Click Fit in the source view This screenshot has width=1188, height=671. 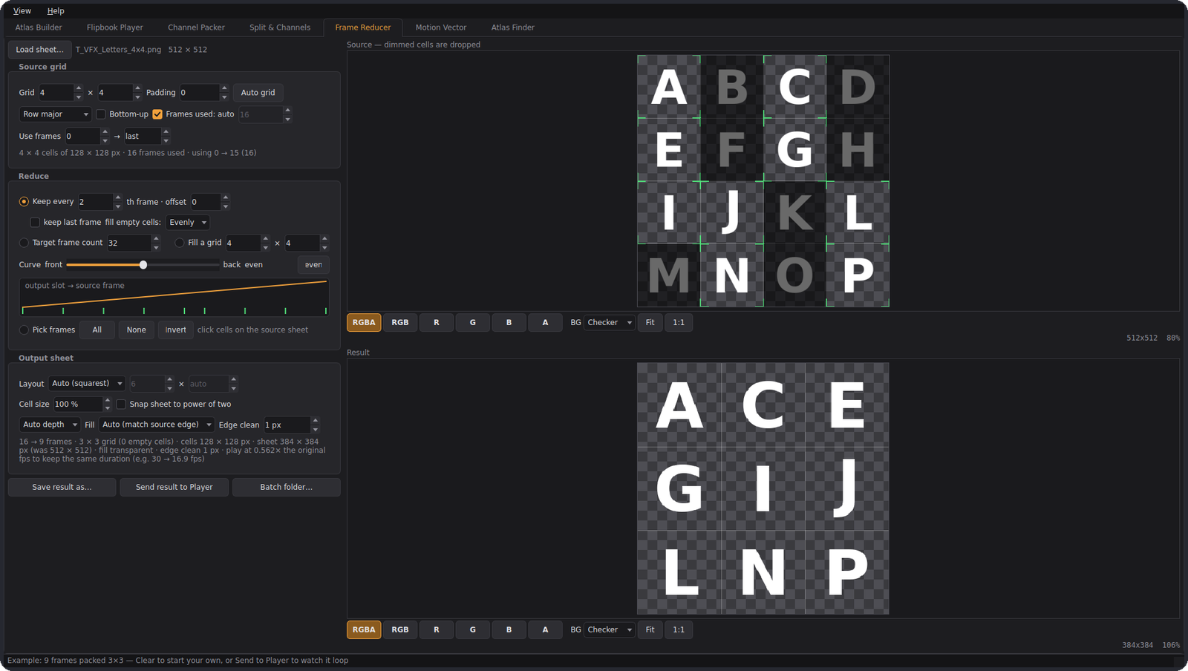(x=650, y=323)
